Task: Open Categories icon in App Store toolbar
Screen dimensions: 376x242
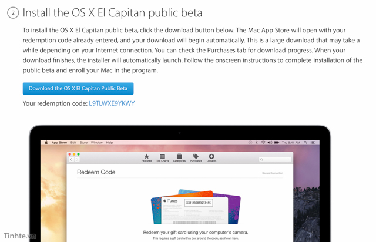Action: (179, 158)
